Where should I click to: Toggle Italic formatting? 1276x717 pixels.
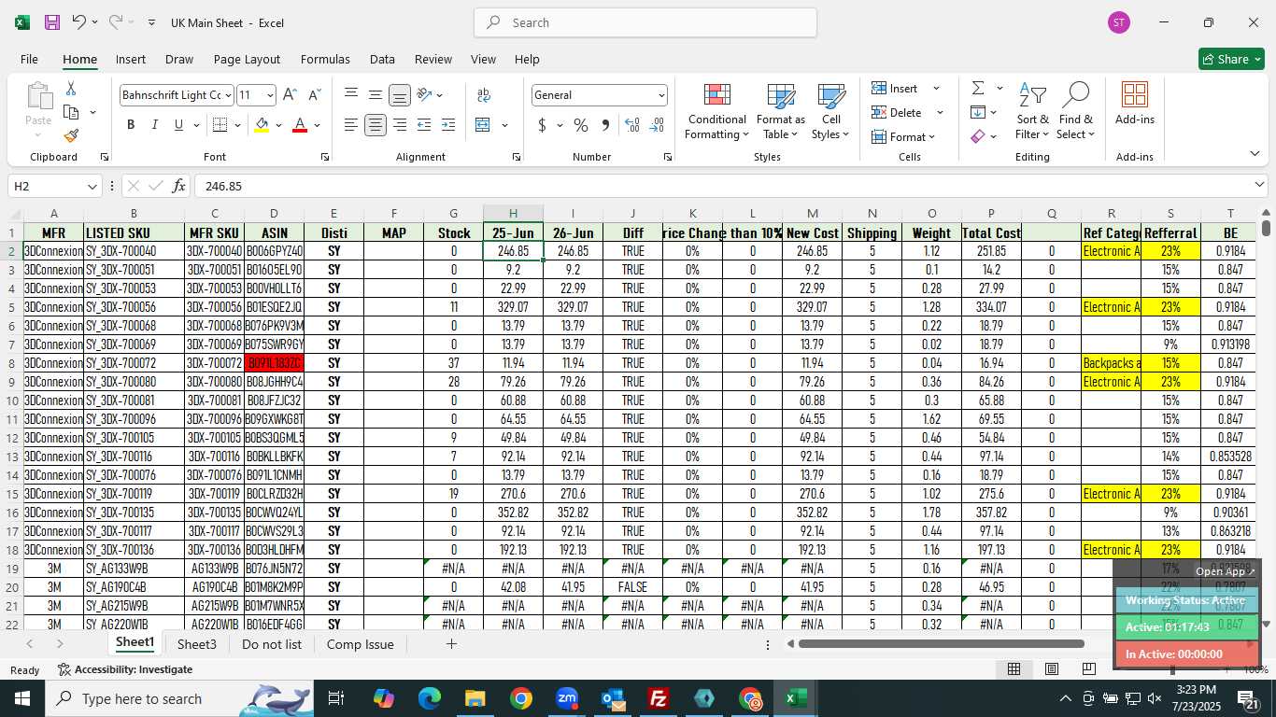pos(154,125)
